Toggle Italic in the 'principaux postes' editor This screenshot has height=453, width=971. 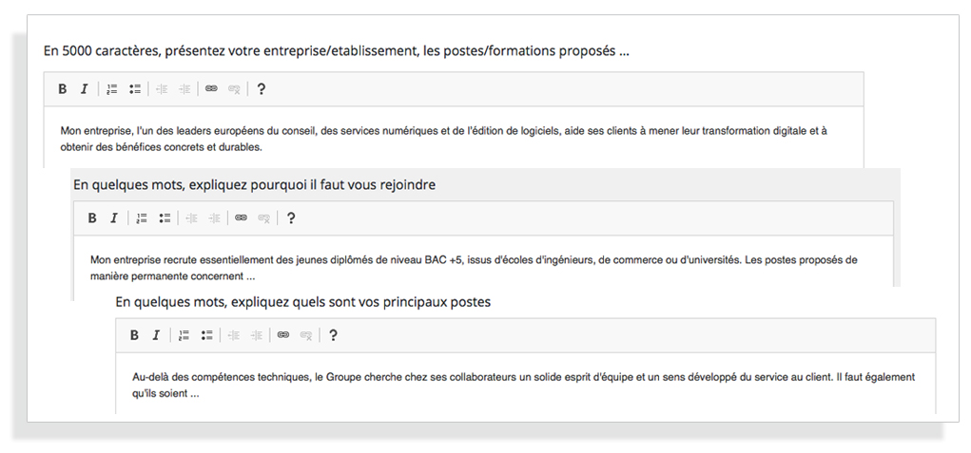[x=156, y=335]
